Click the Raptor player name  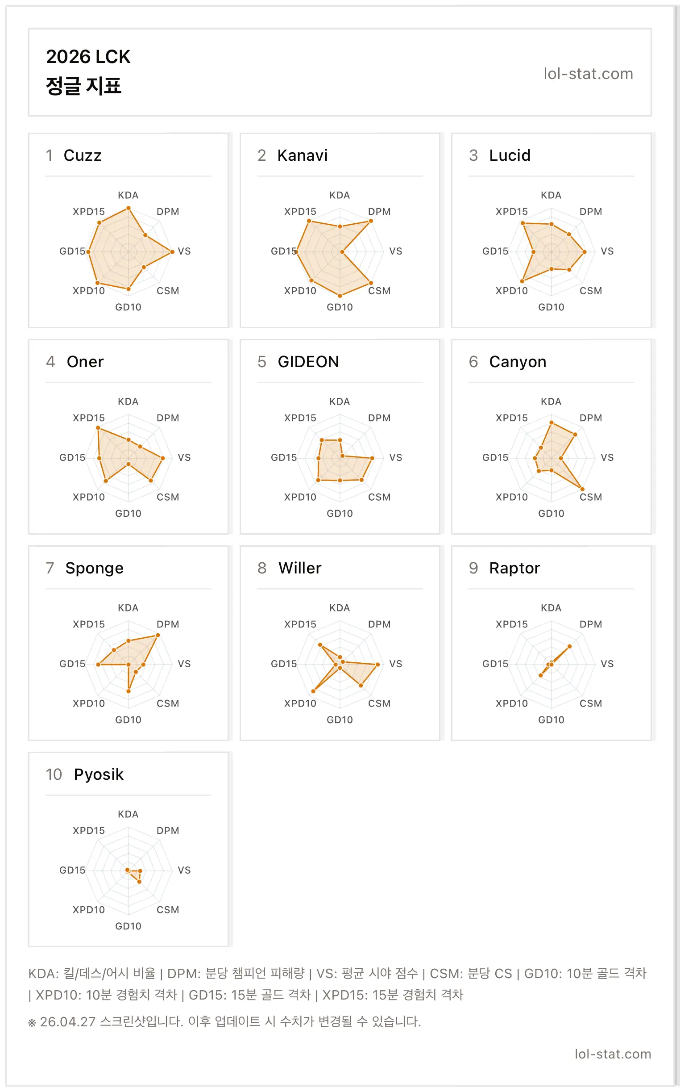click(x=514, y=568)
